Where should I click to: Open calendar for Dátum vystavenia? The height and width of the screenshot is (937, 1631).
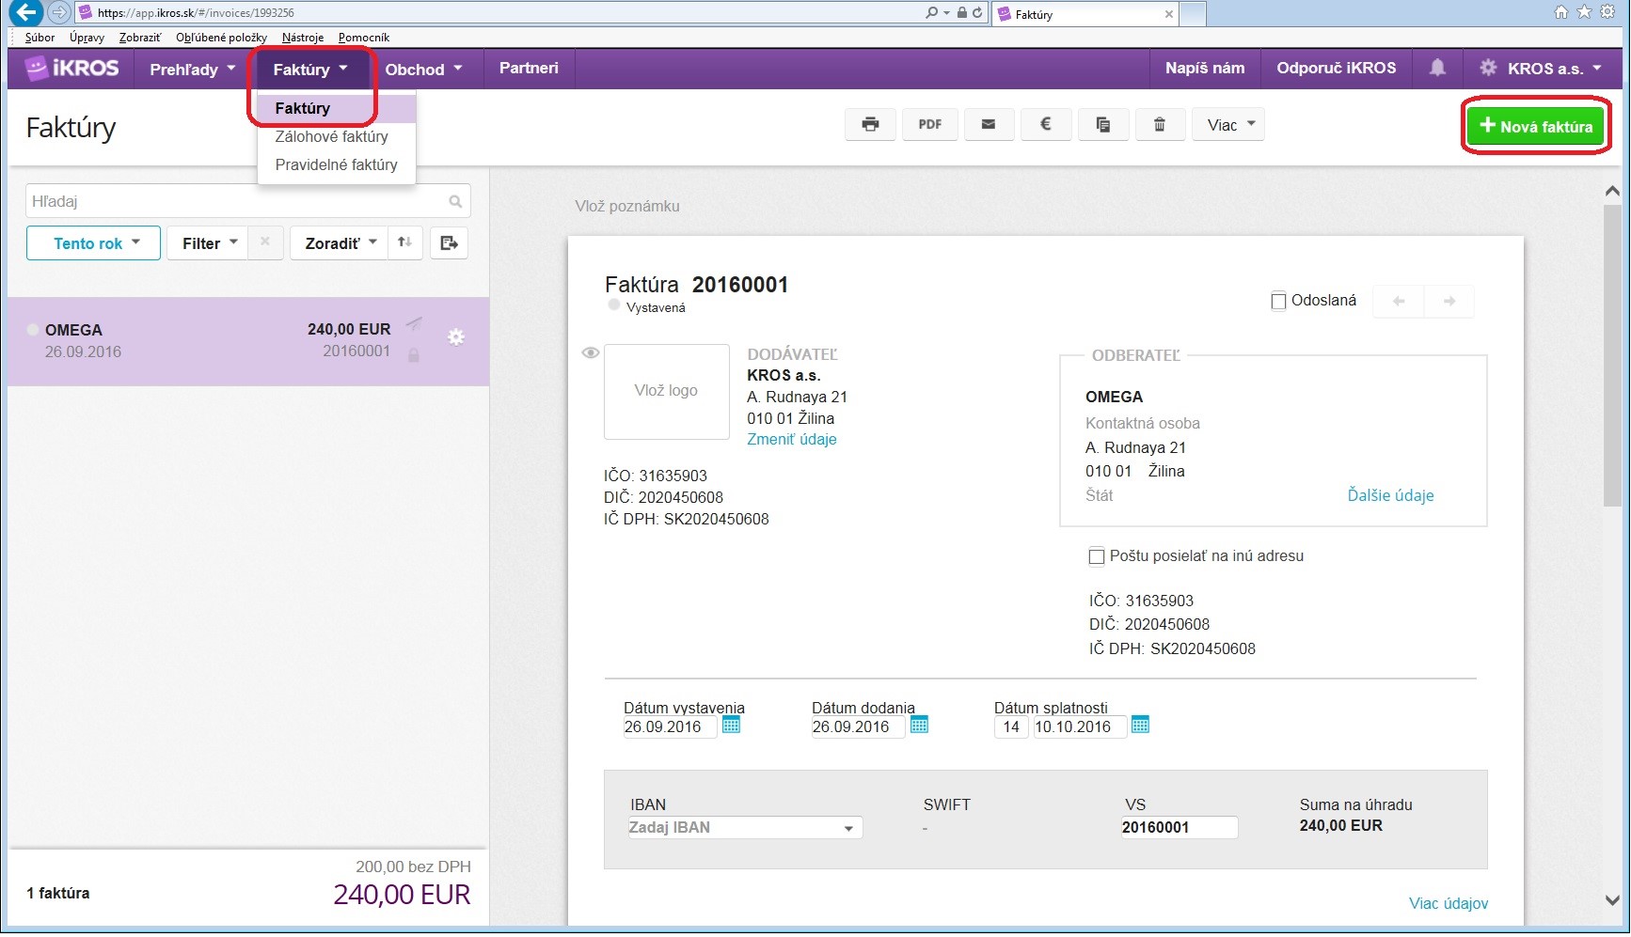pos(731,726)
